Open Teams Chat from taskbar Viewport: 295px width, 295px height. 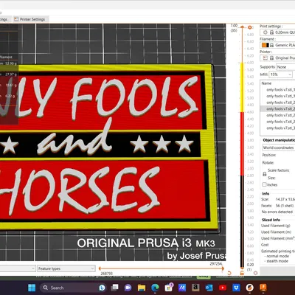[128, 288]
